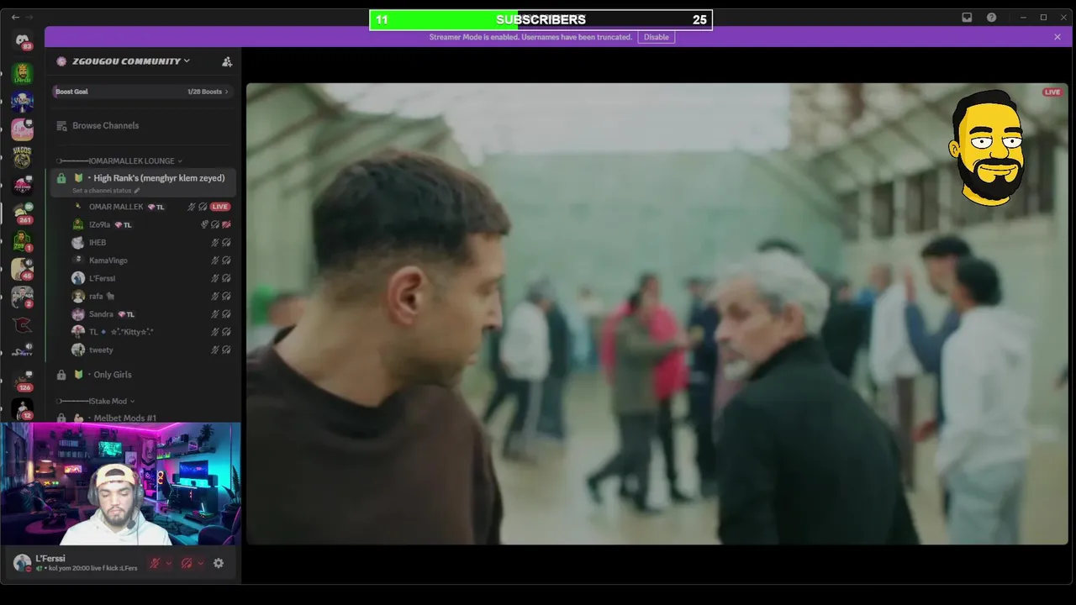Screen dimensions: 1076x605
Task: Click the LIVE indicator on stream
Action: [1052, 92]
